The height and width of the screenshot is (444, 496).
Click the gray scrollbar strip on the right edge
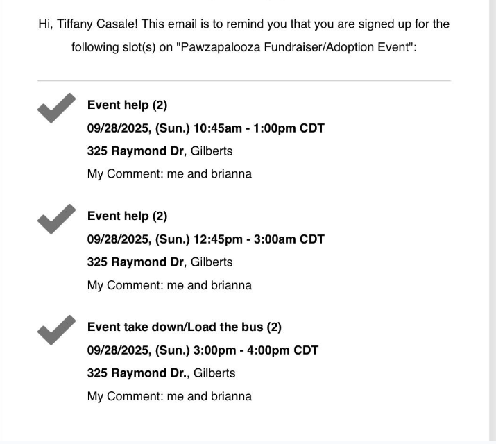[x=493, y=222]
